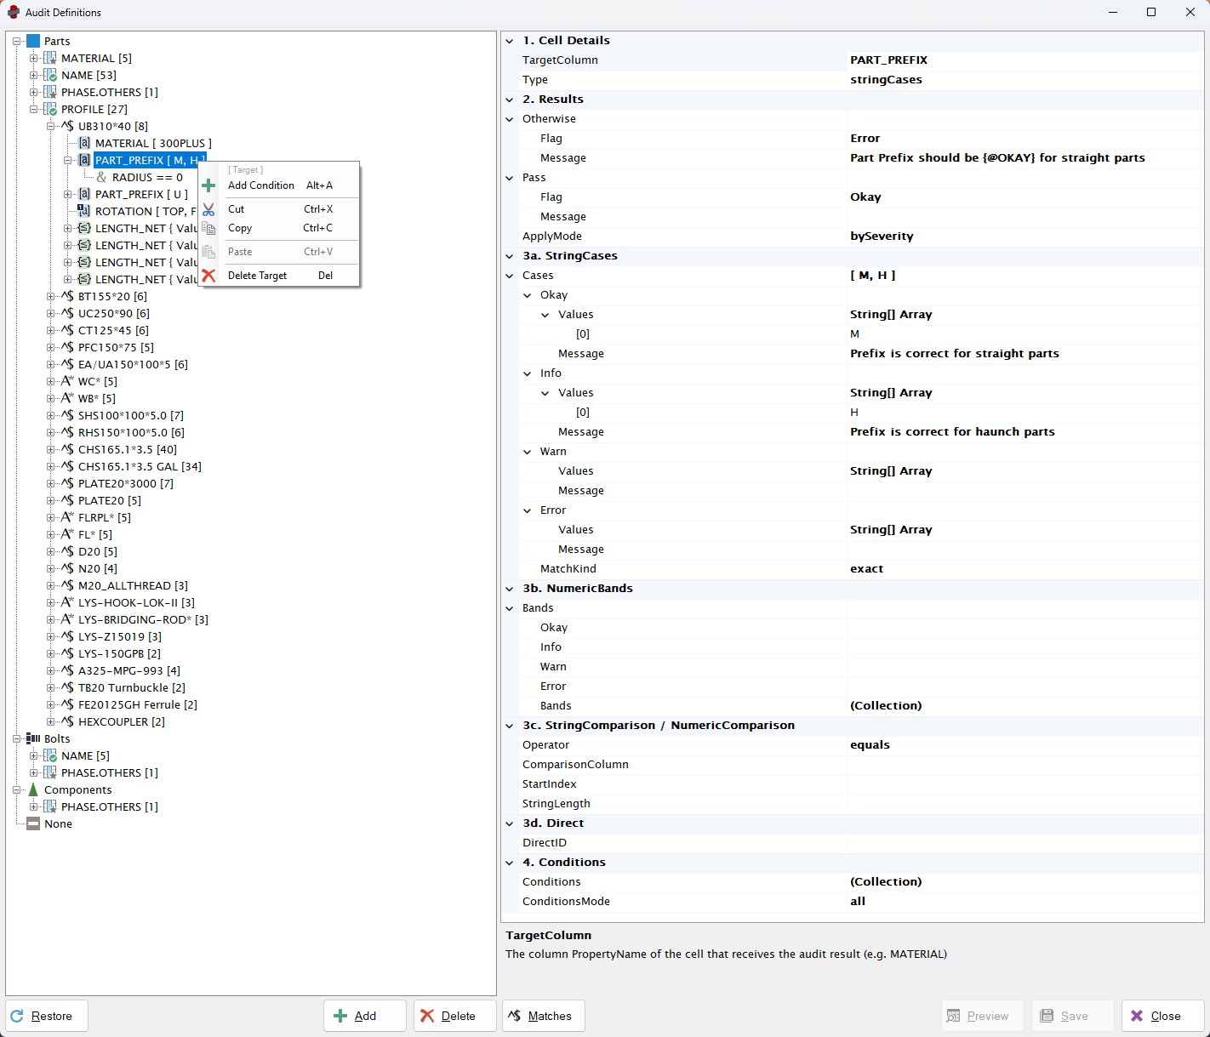The height and width of the screenshot is (1037, 1210).
Task: Click the green plus icon beside Add Condition
Action: [x=208, y=185]
